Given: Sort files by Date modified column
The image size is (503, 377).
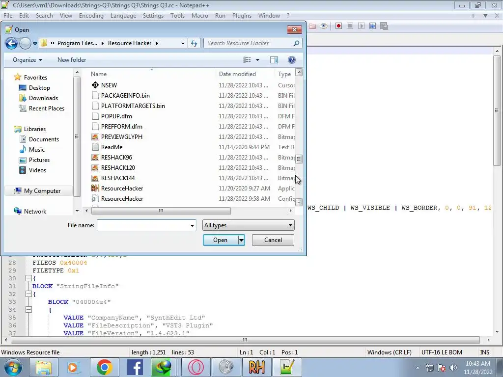Looking at the screenshot, I should coord(237,74).
